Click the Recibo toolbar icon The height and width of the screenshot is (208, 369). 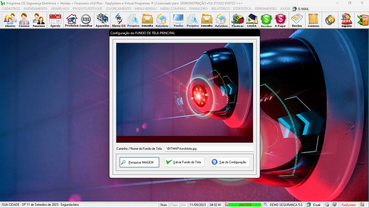point(297,20)
